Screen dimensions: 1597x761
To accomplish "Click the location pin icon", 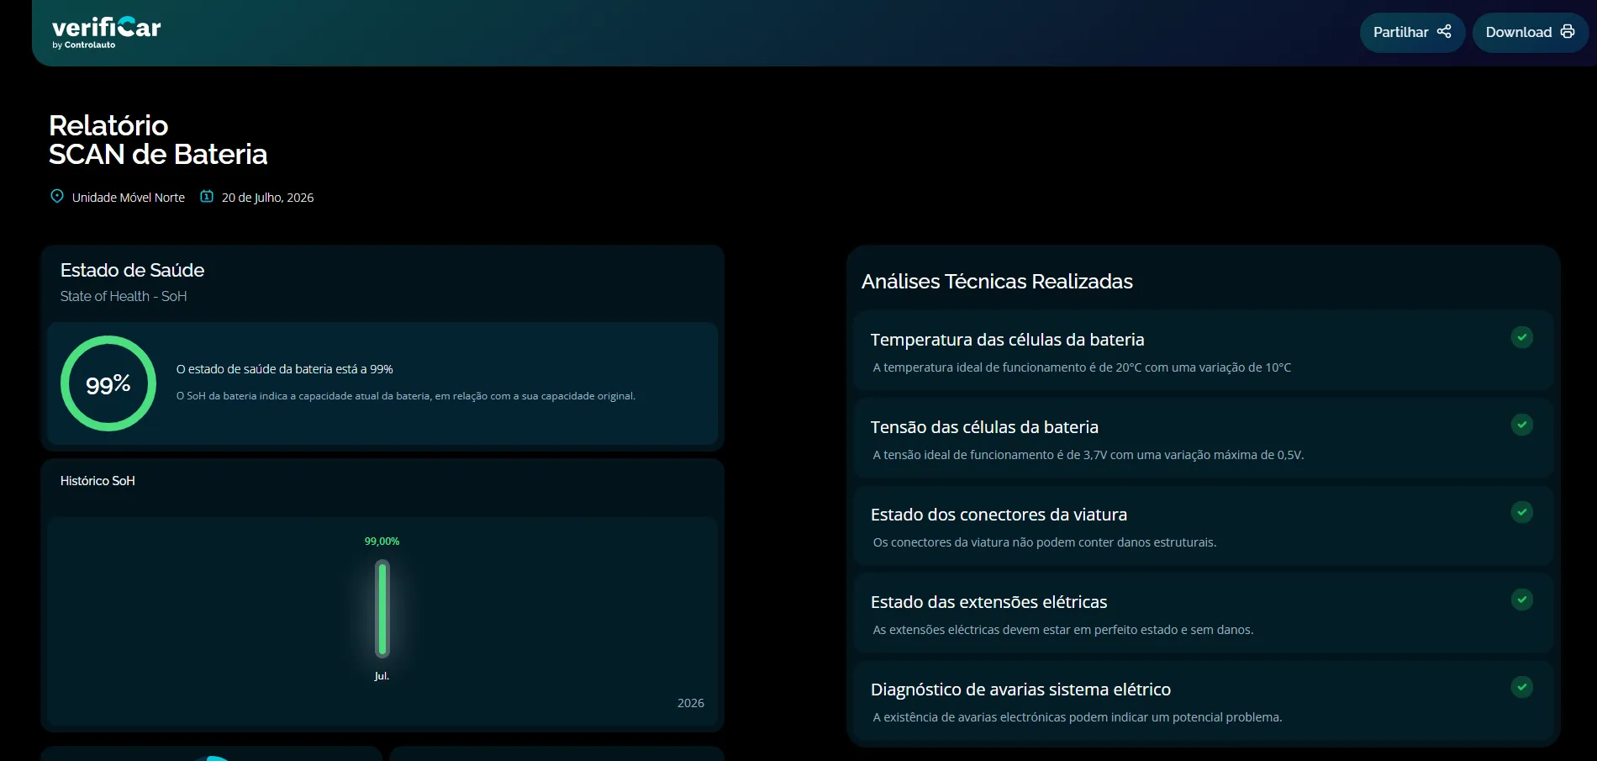I will 57,196.
